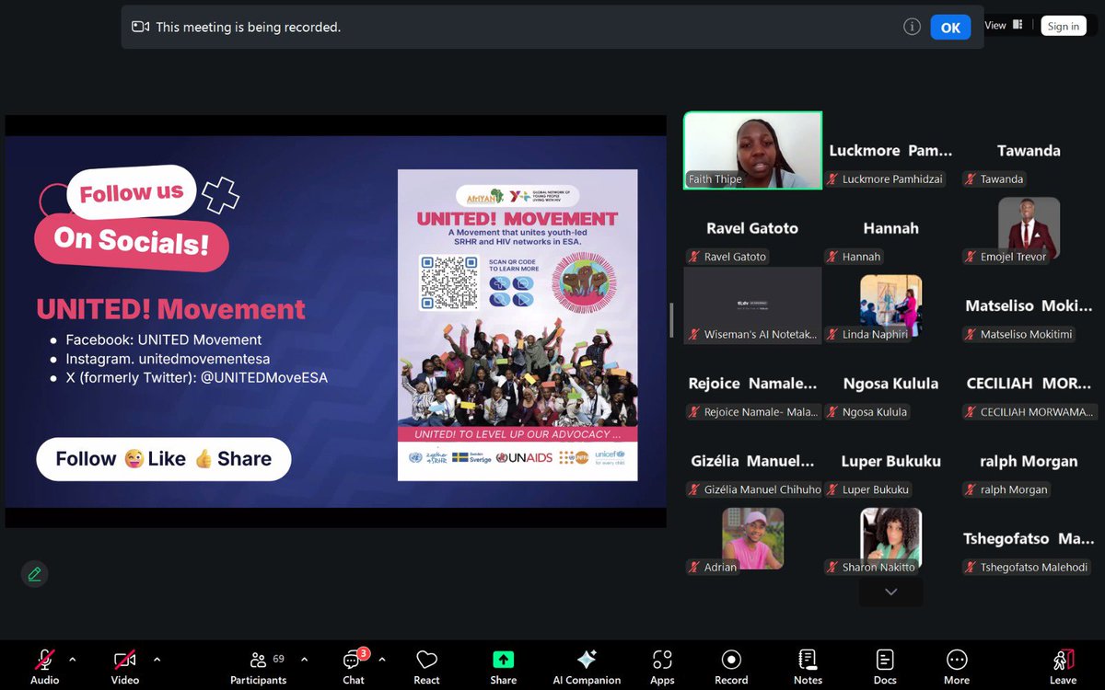Click the down arrow below the participant gallery
This screenshot has width=1105, height=690.
[890, 592]
